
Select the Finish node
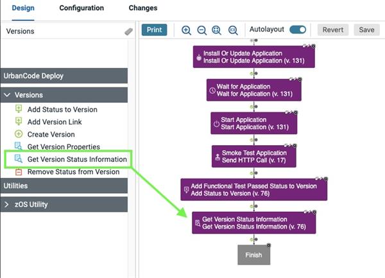pyautogui.click(x=254, y=255)
